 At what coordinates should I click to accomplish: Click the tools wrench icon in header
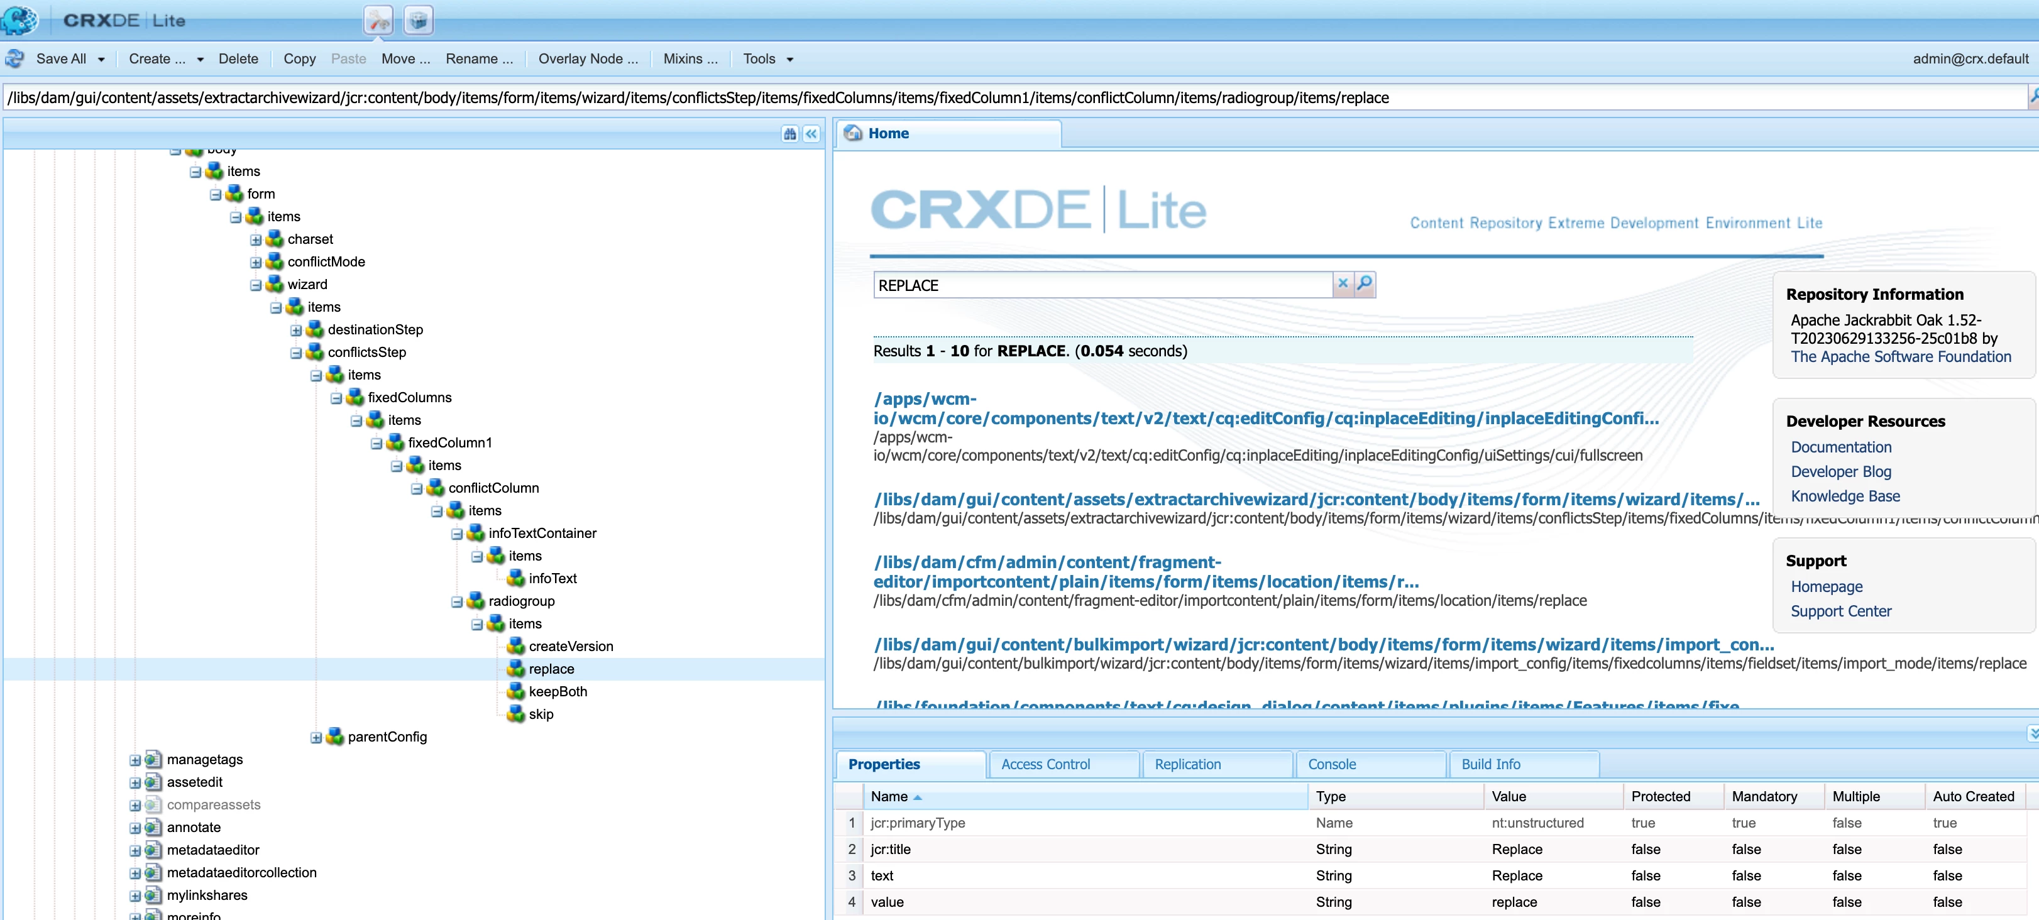pyautogui.click(x=378, y=21)
